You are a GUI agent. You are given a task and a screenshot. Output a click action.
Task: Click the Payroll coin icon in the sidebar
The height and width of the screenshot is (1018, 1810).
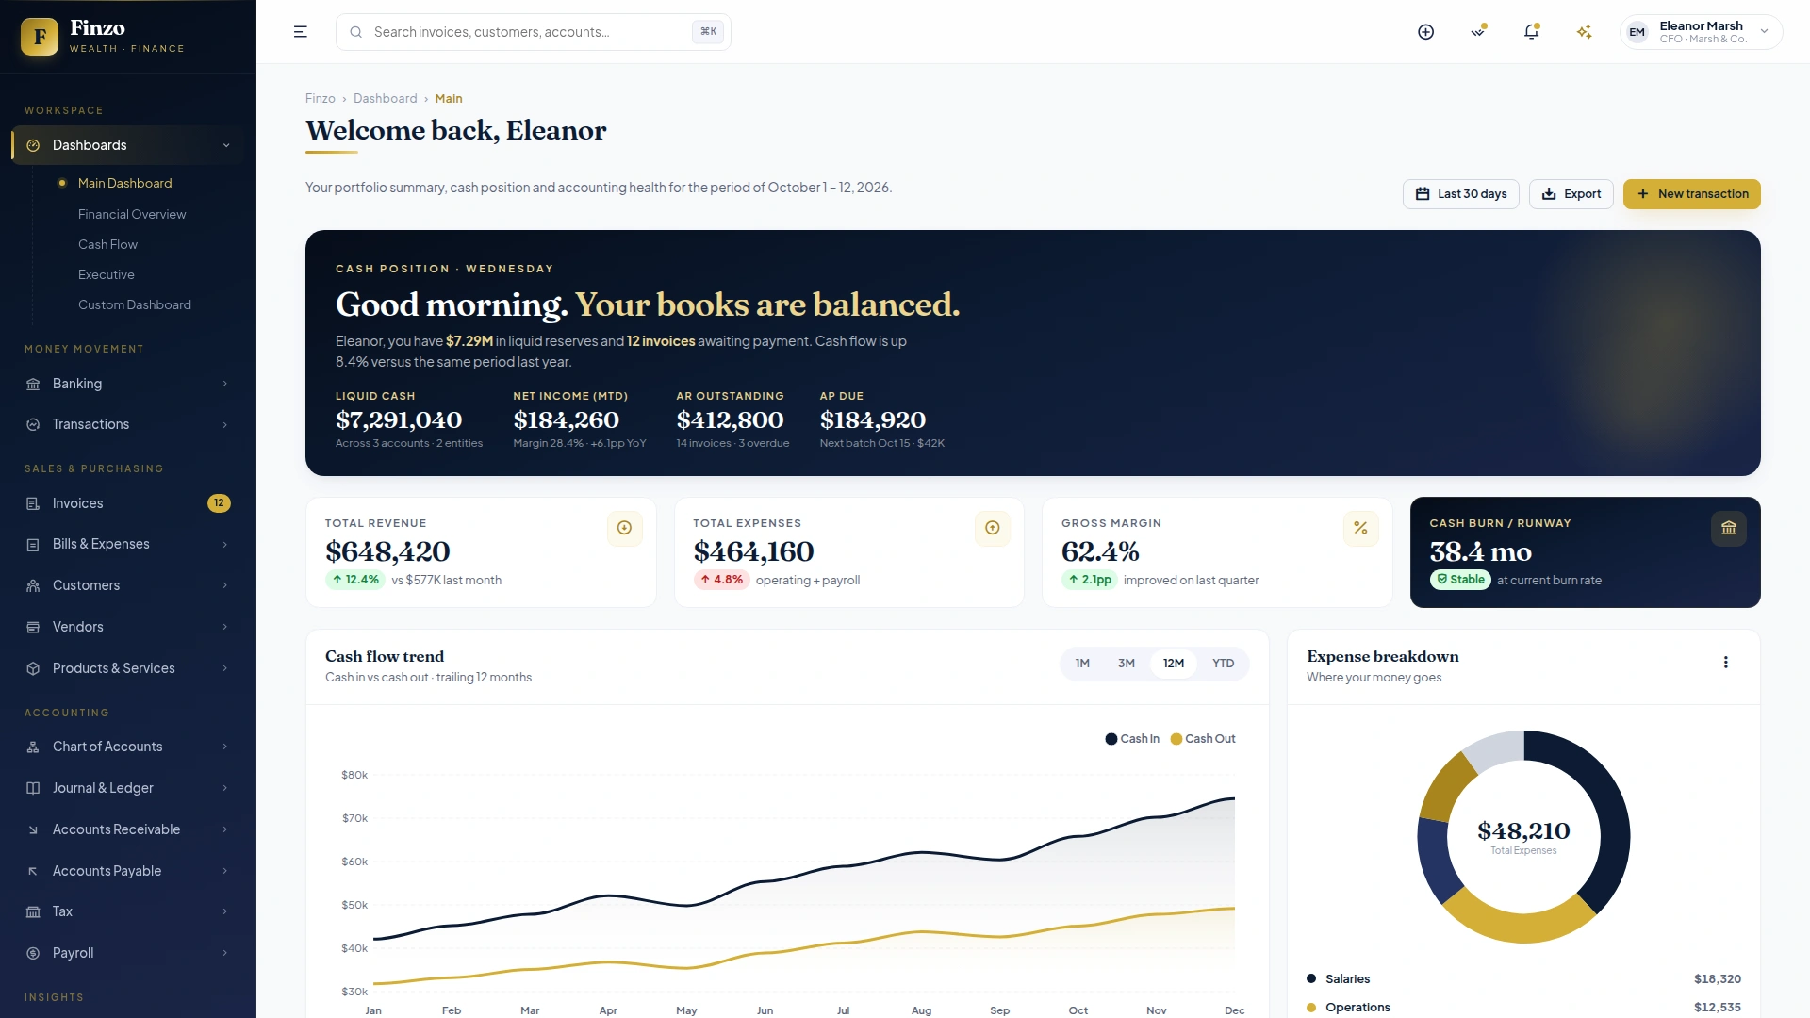(33, 953)
